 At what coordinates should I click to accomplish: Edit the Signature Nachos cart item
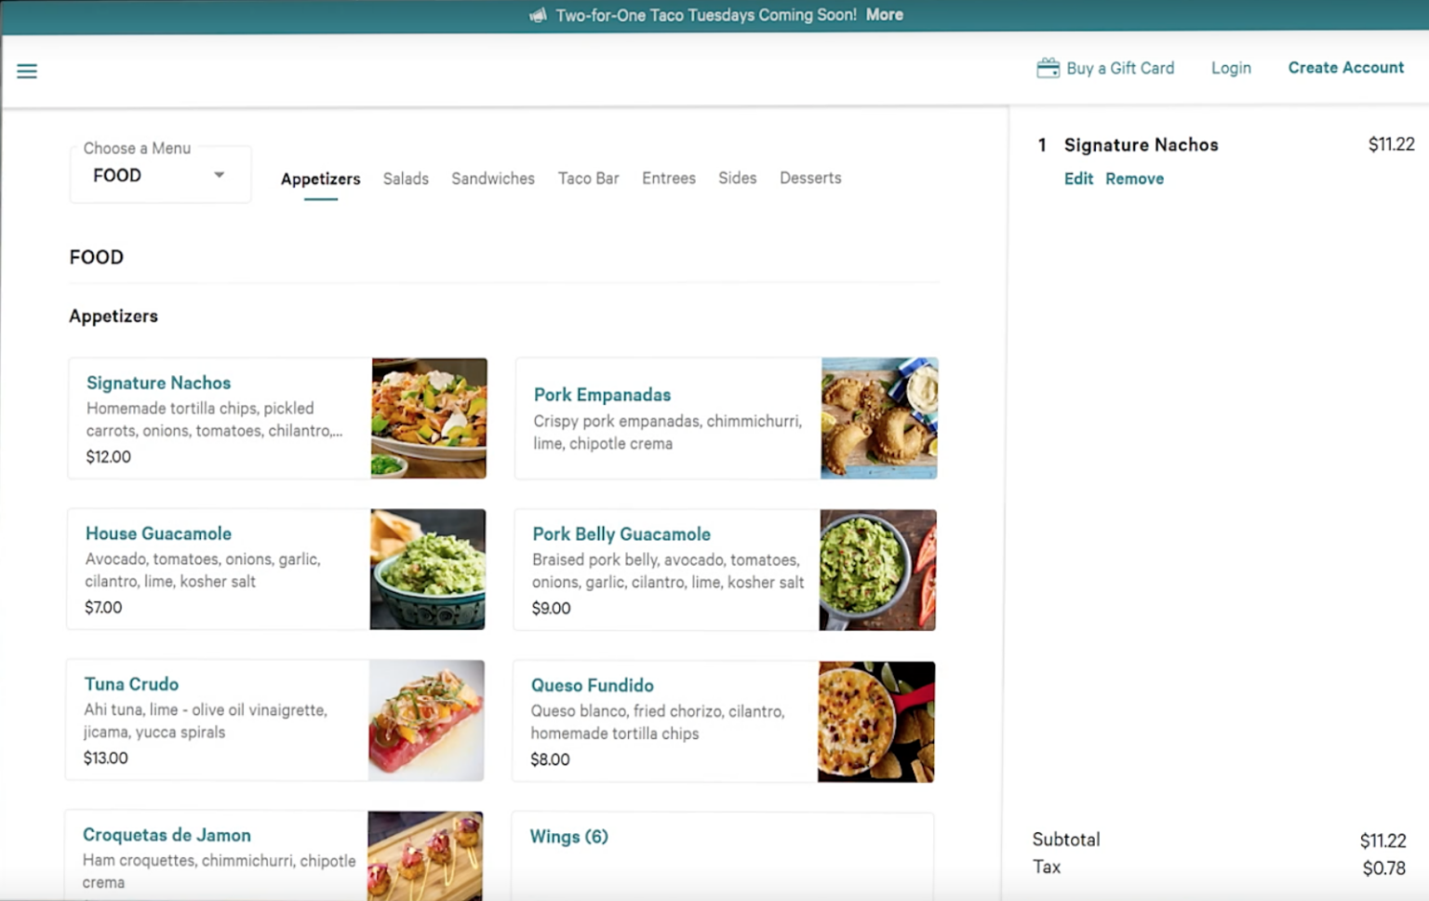1078,178
